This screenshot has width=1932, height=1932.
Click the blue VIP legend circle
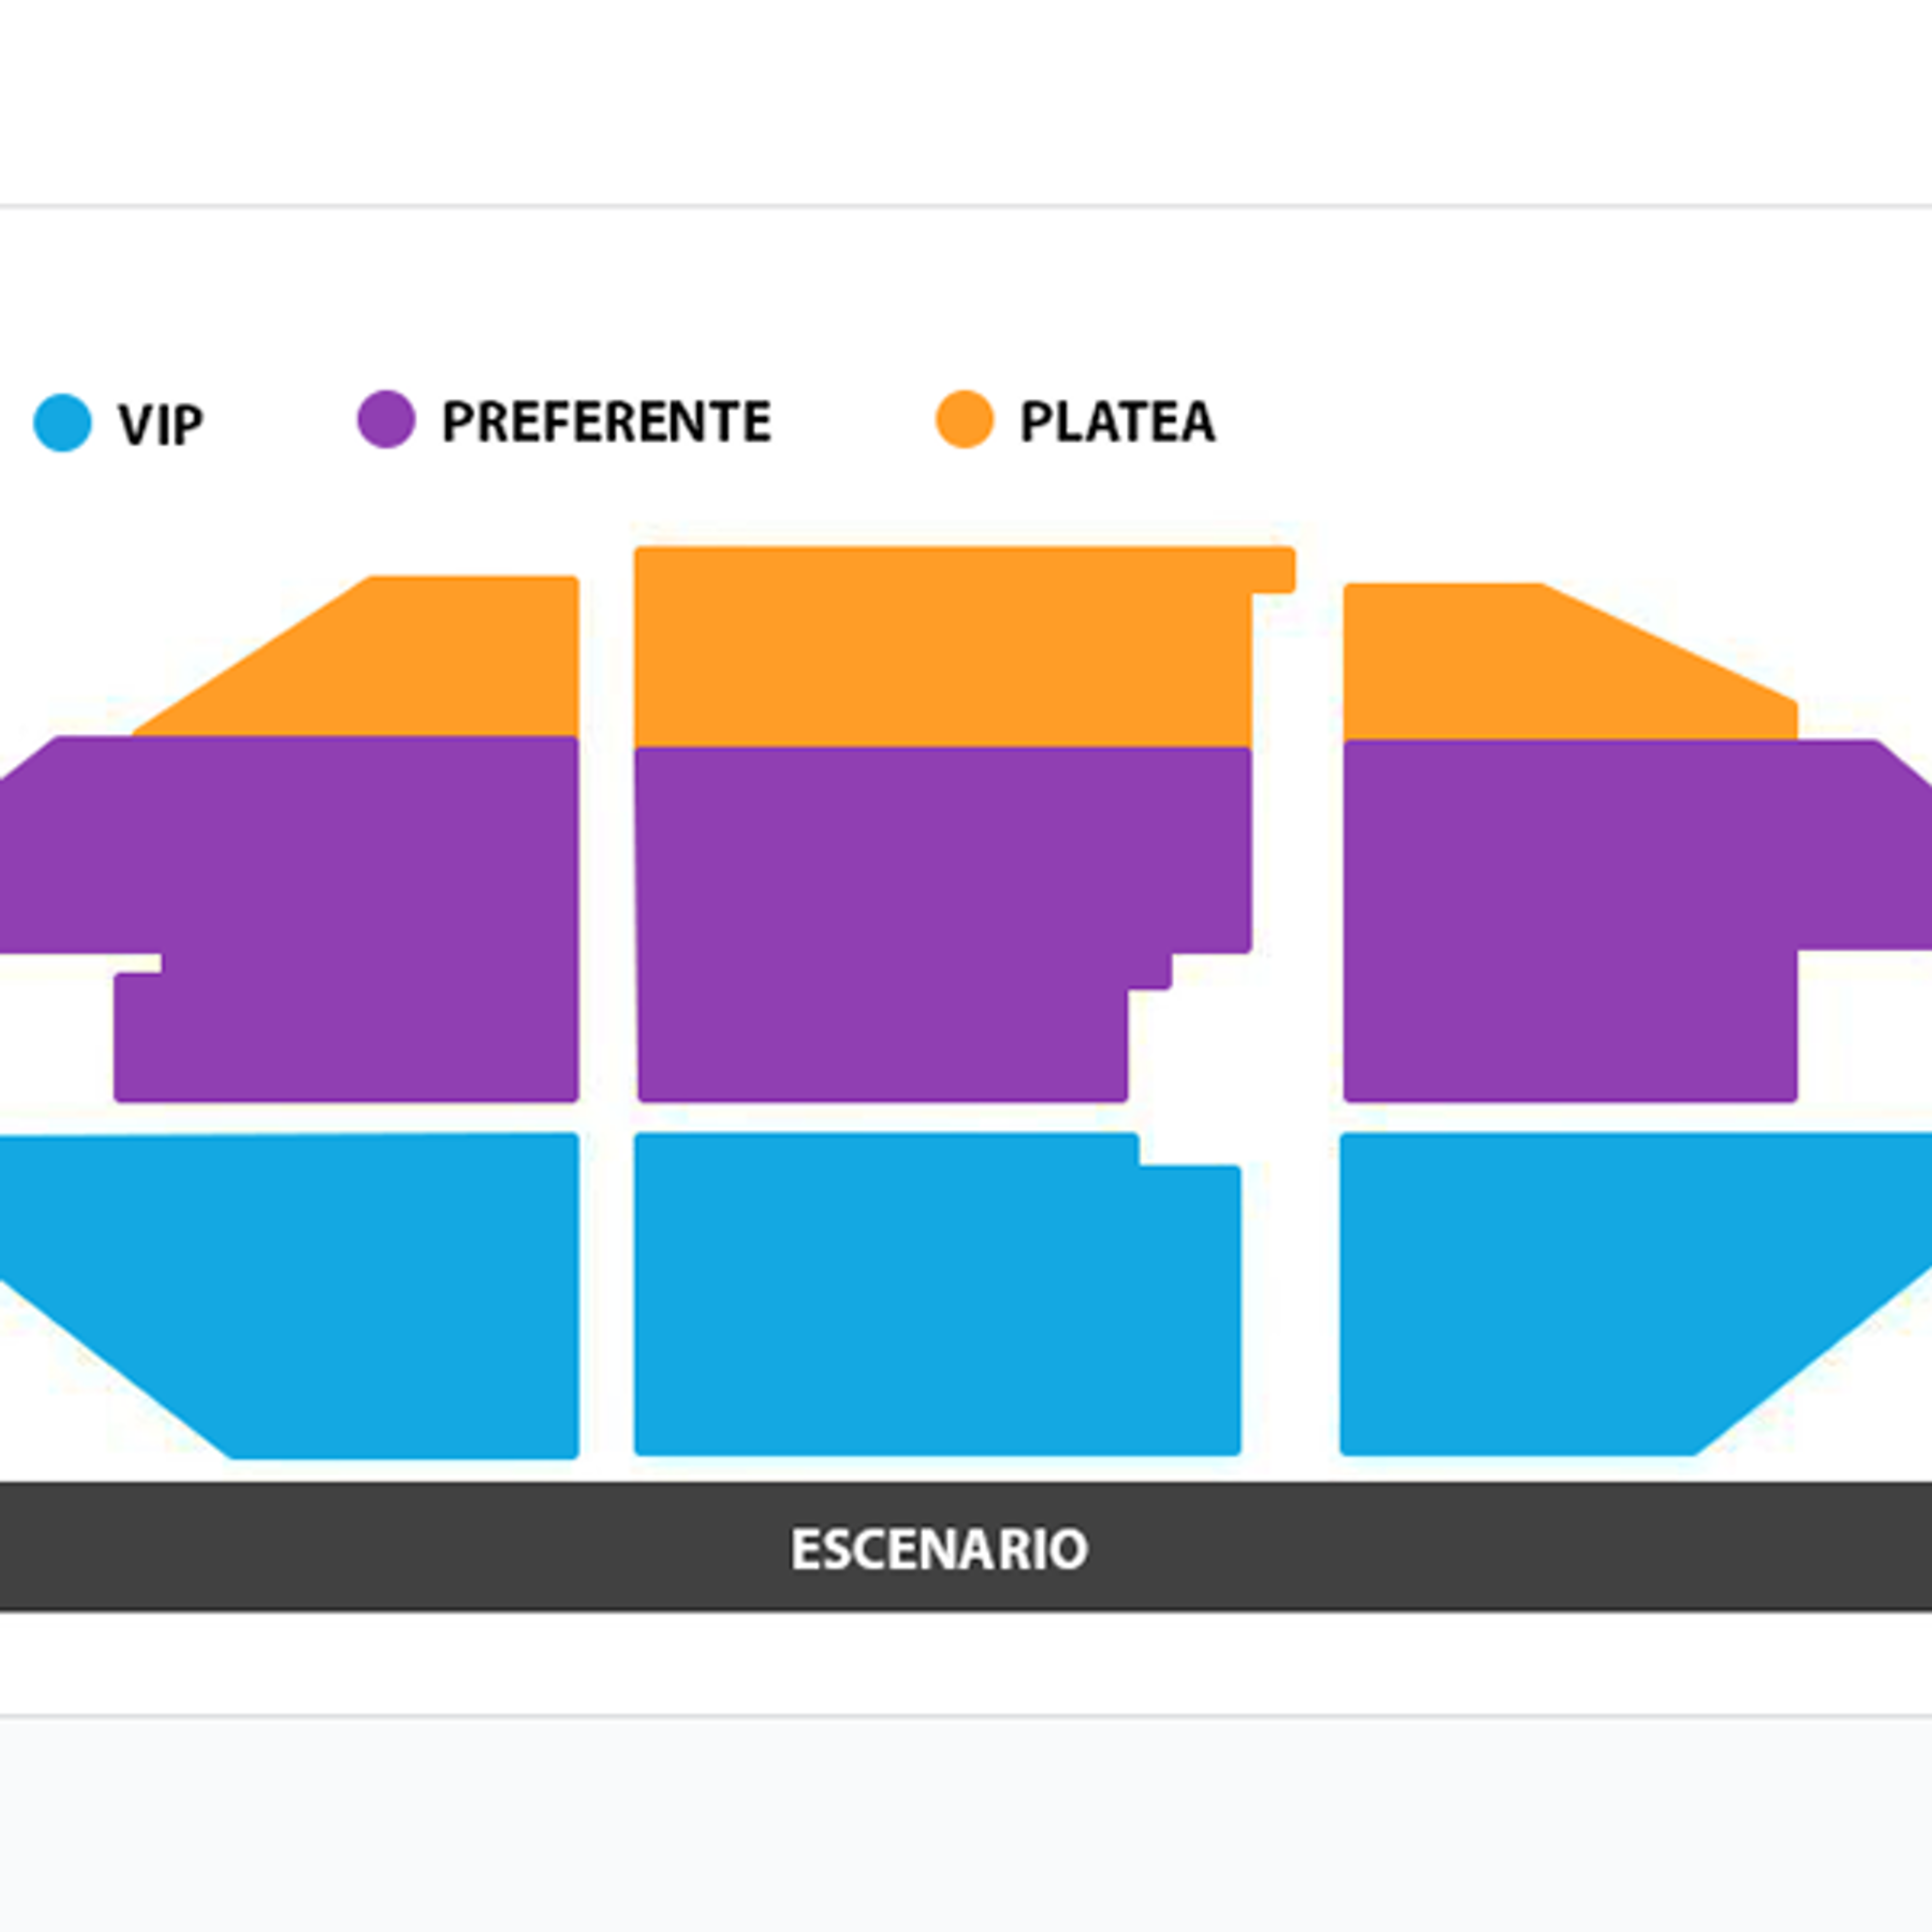pyautogui.click(x=62, y=423)
